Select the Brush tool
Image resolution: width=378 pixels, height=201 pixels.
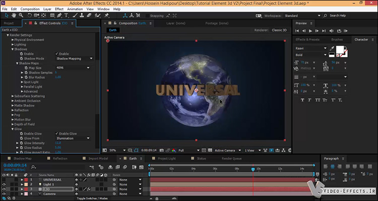click(75, 16)
